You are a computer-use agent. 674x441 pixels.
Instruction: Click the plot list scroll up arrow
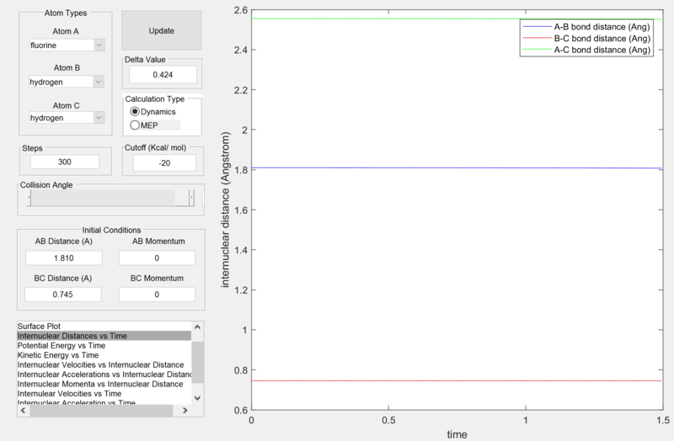[x=197, y=327]
